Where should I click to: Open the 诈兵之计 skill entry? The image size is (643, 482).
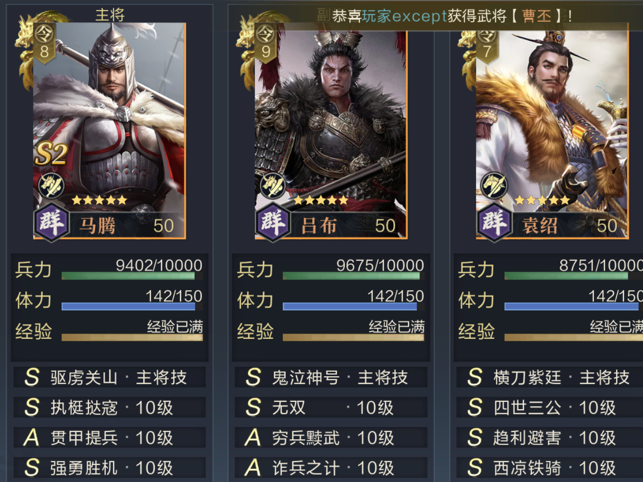coord(331,468)
